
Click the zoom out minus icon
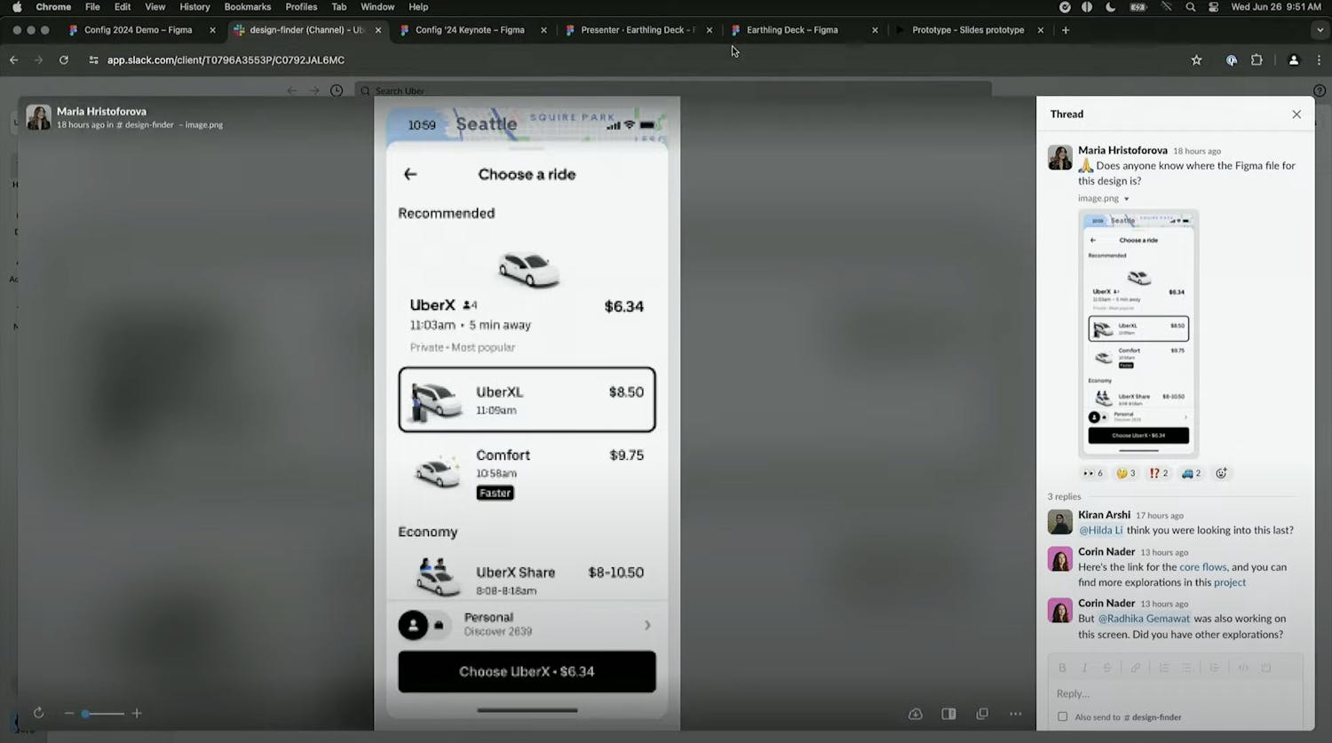pos(68,713)
